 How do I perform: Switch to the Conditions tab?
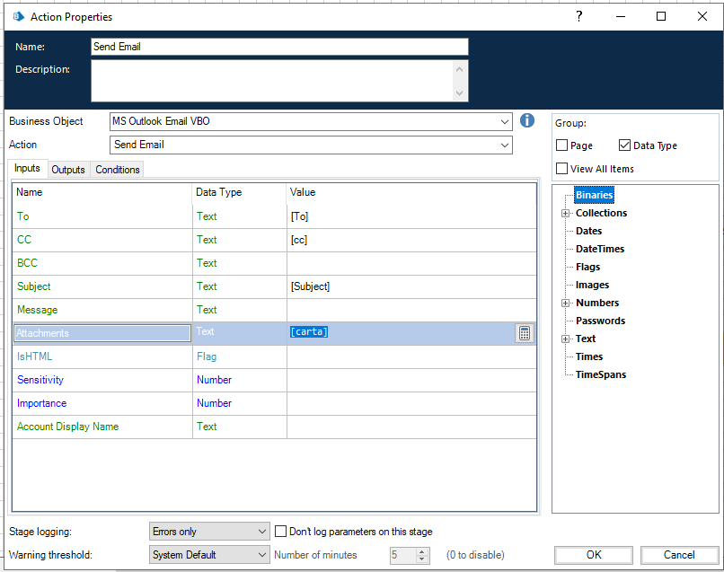[119, 169]
